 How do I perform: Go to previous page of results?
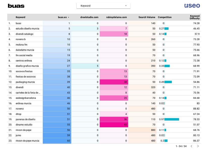191,146
